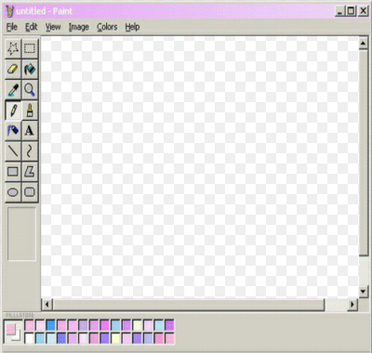Select the Text tool
The height and width of the screenshot is (353, 372).
tap(30, 131)
